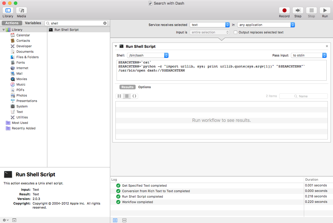Select Get Specified Text completed log entry
Screen dimensions: 333x223
click(207, 186)
